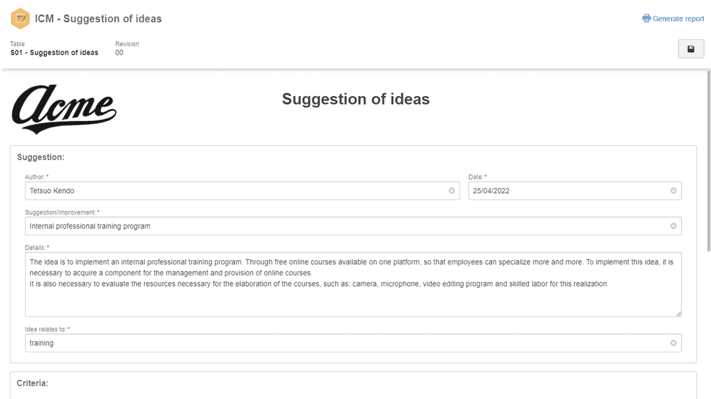
Task: Clear the Idea relates to field
Action: 673,343
